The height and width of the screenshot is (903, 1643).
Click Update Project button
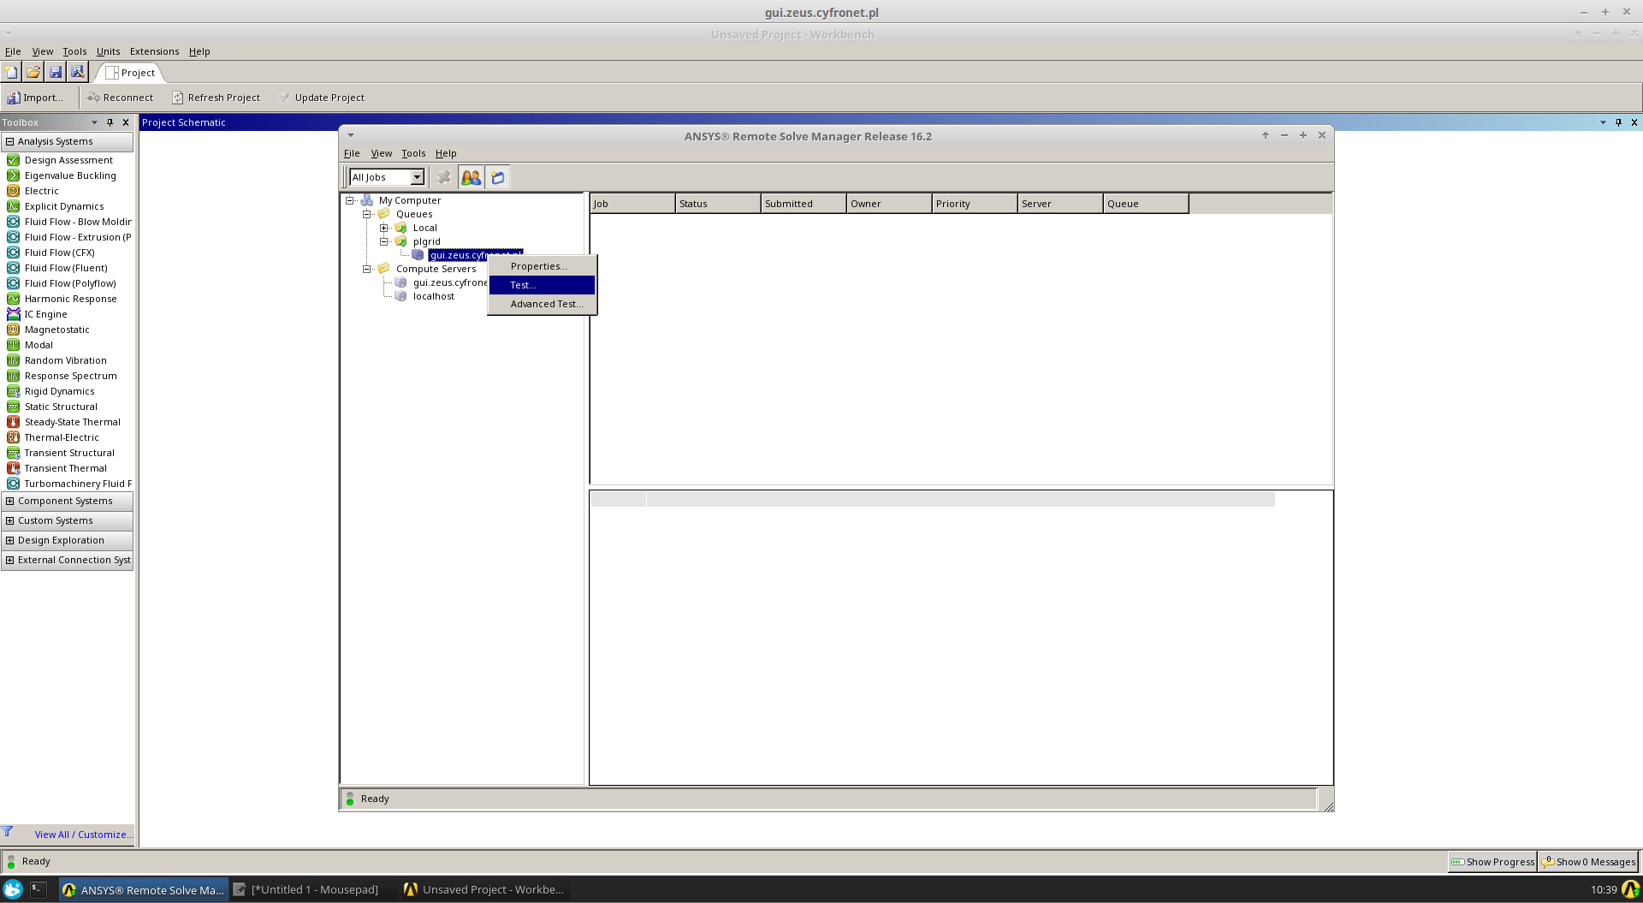[x=322, y=98]
